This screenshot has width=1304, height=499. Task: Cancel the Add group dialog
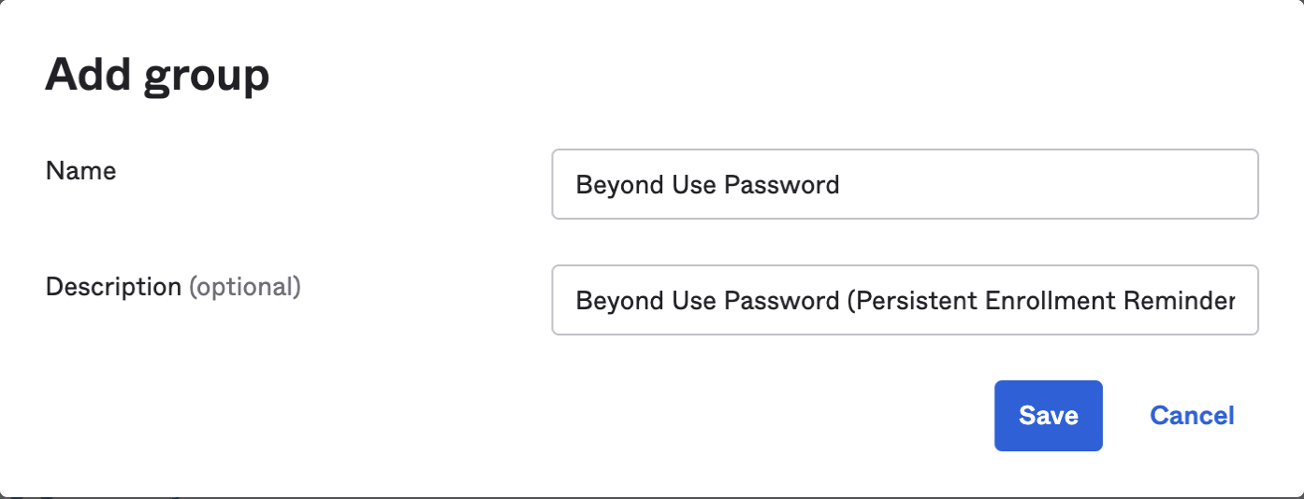point(1192,416)
